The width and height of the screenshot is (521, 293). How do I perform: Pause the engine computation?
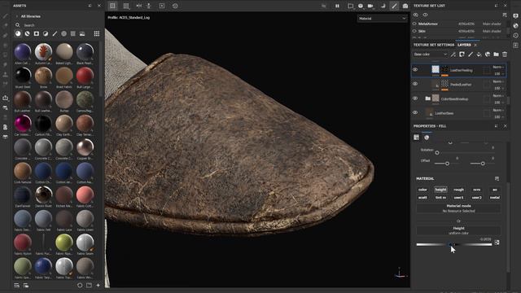[337, 6]
